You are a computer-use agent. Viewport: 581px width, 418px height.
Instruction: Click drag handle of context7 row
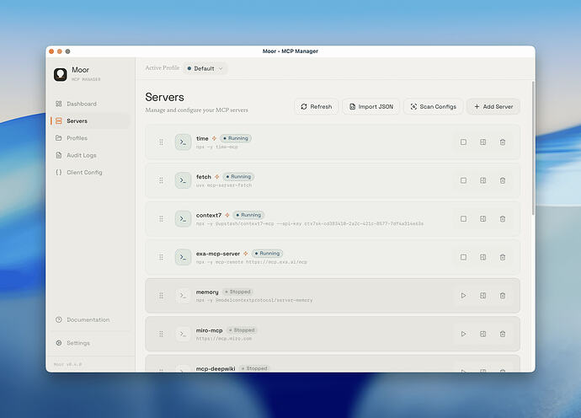click(x=161, y=219)
